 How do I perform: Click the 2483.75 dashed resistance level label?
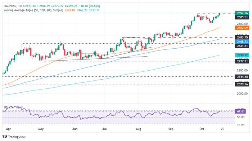tap(242, 38)
